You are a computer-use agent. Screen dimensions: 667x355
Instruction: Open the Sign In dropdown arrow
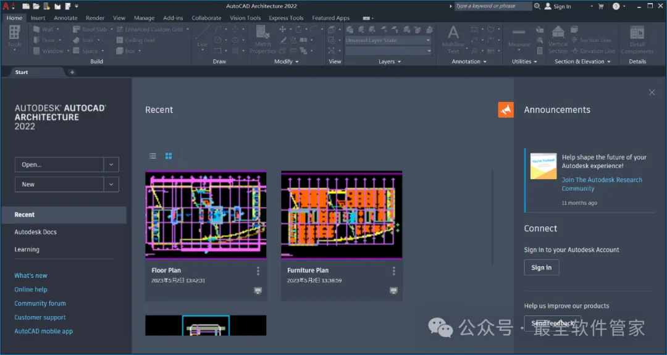[591, 6]
